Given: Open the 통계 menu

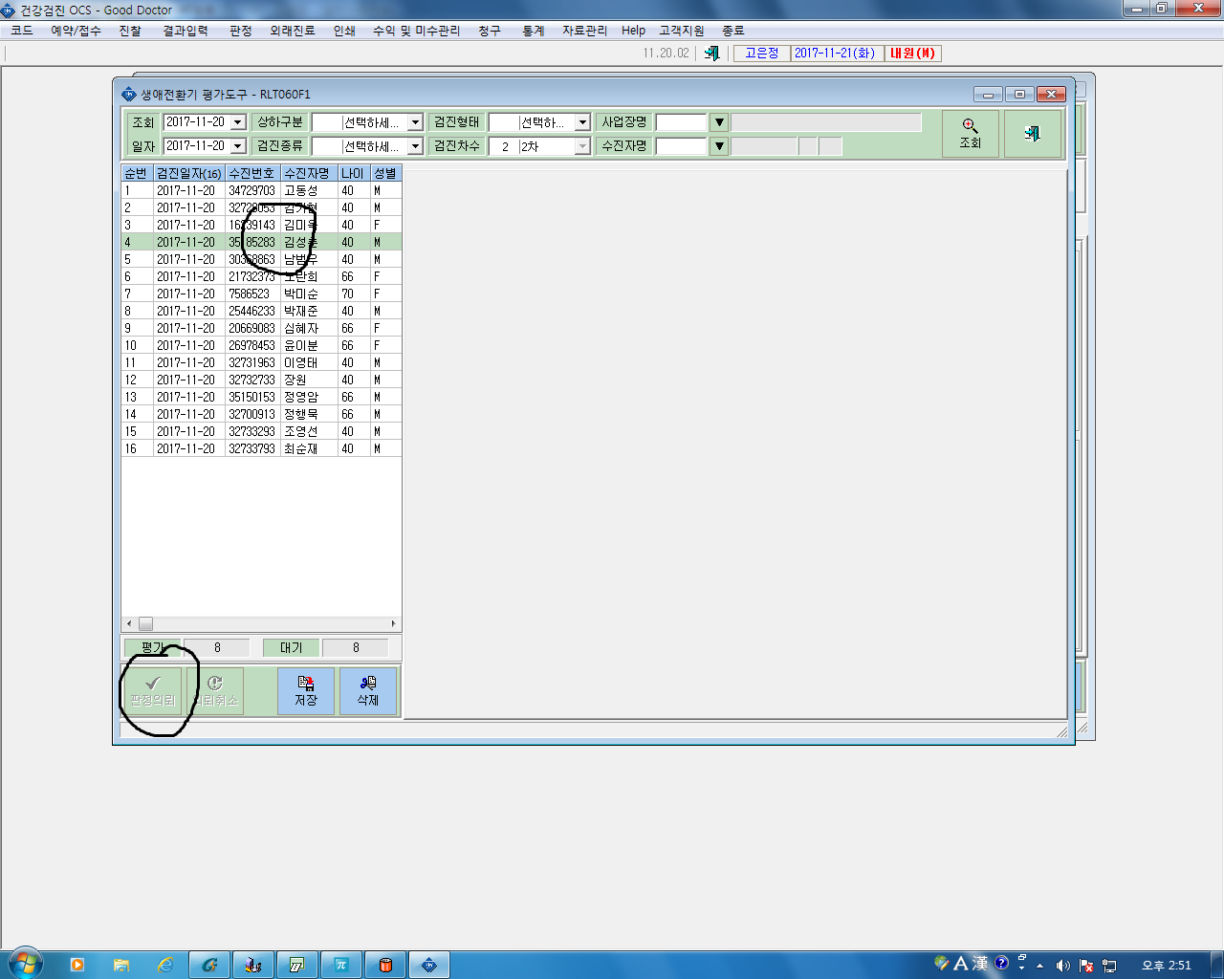Looking at the screenshot, I should 534,31.
